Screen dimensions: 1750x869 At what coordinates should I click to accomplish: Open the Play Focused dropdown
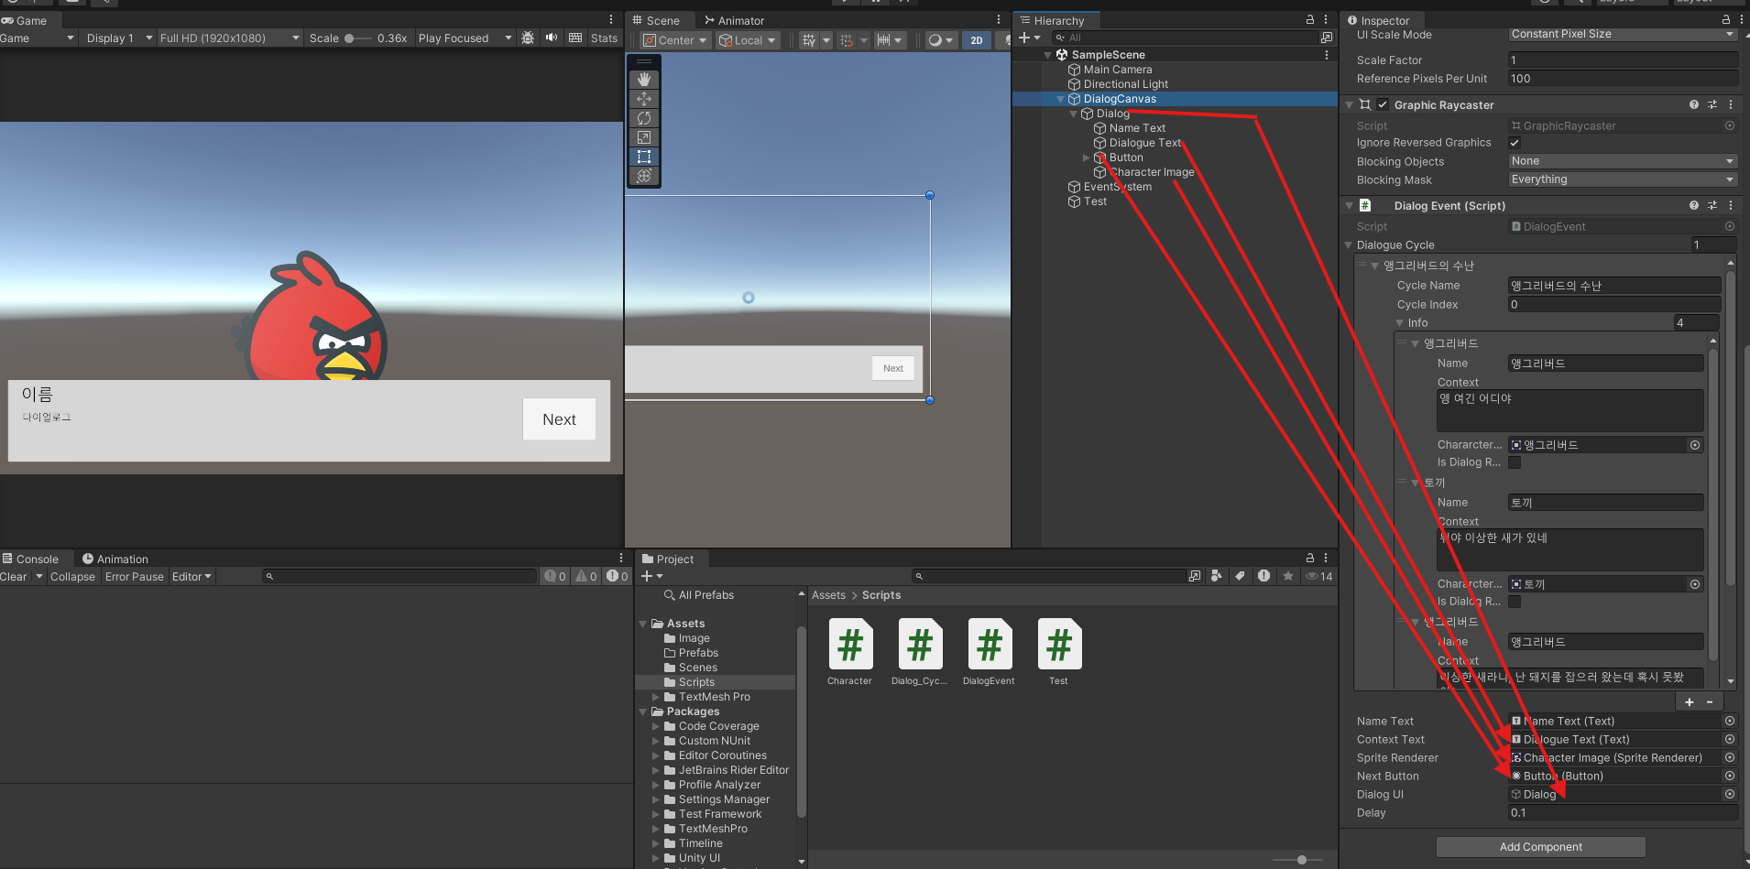tap(465, 38)
